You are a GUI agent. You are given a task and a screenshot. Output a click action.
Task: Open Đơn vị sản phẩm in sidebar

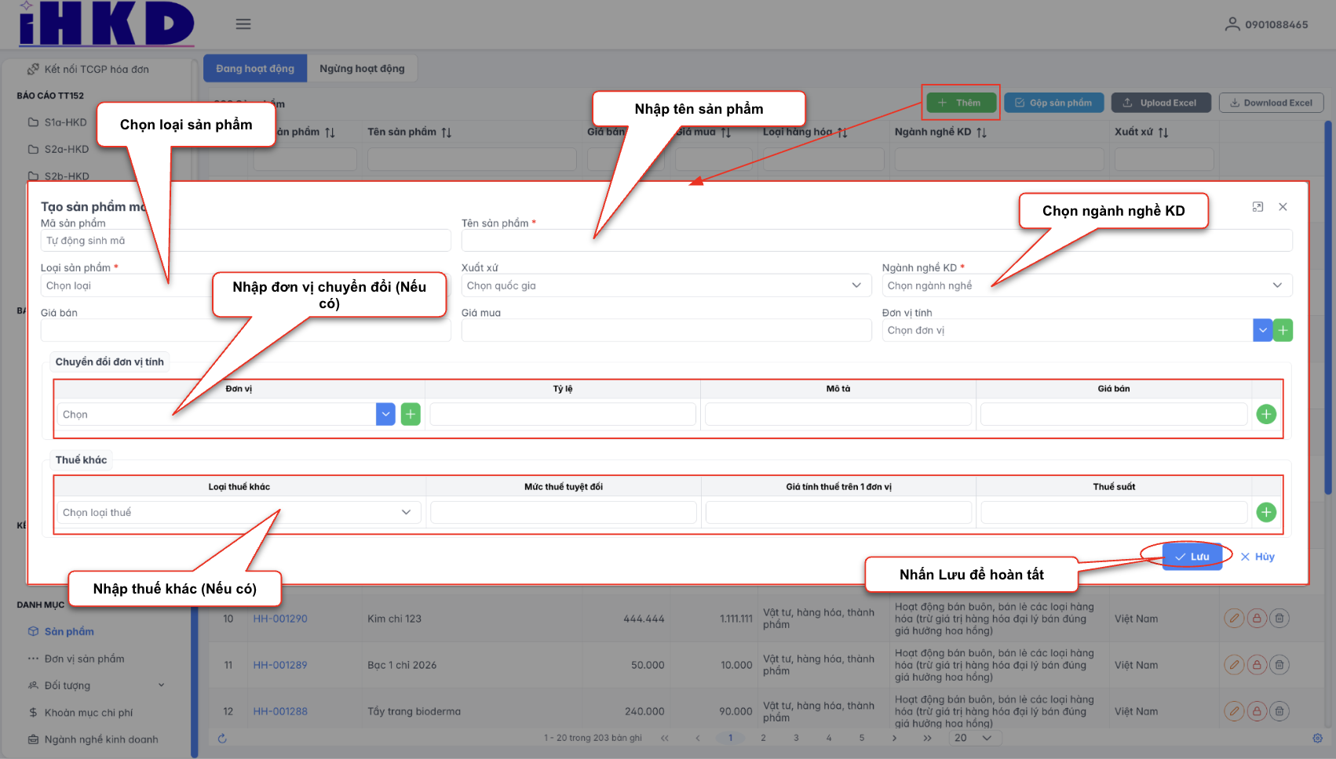click(x=84, y=659)
